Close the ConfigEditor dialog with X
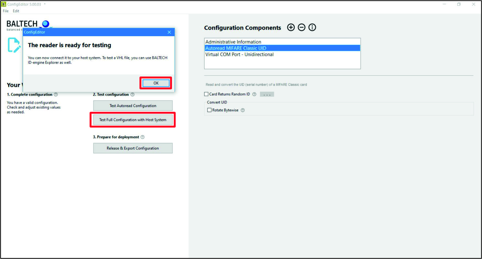482x259 pixels. 169,32
